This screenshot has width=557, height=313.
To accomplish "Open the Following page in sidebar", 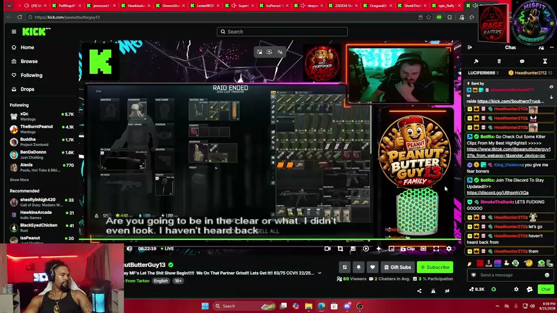I will click(31, 75).
